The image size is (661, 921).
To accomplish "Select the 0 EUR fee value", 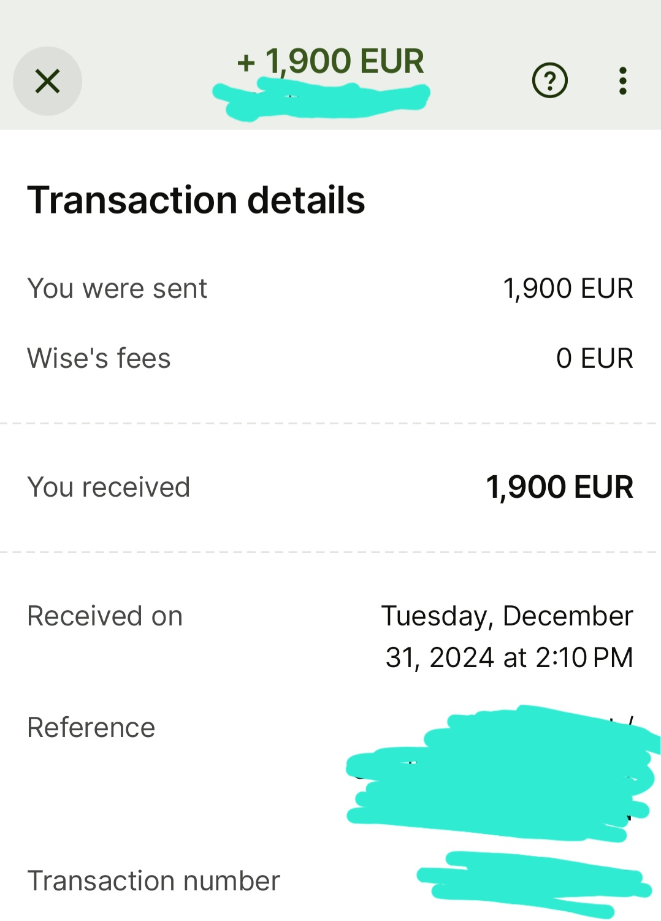I will click(594, 358).
